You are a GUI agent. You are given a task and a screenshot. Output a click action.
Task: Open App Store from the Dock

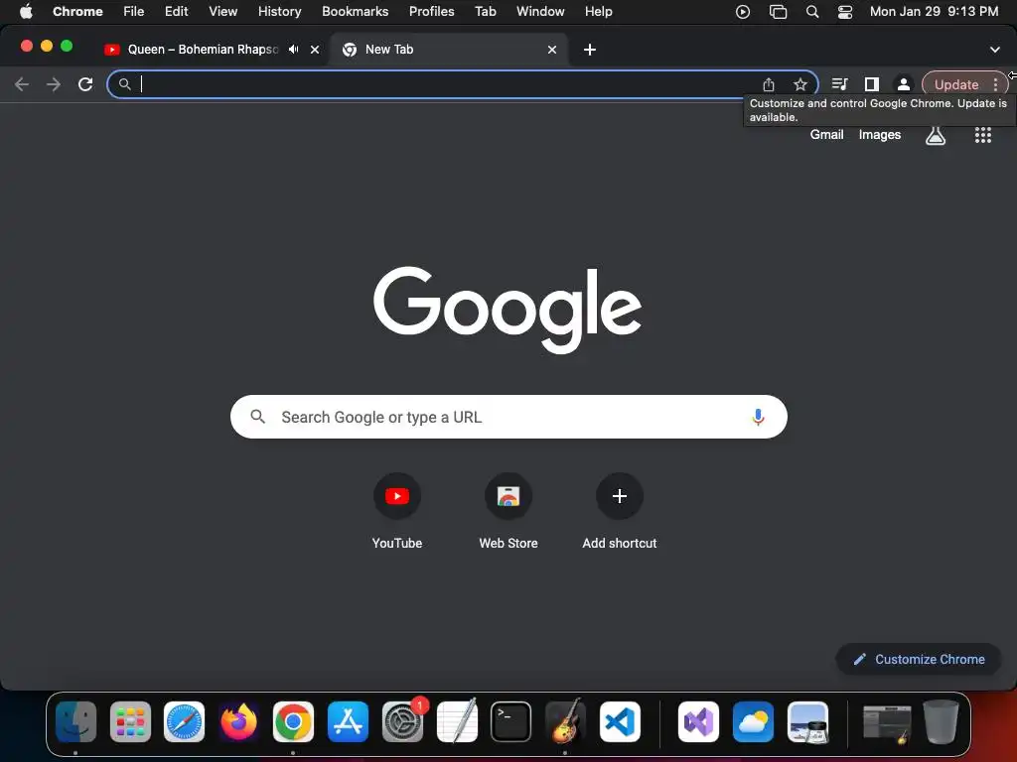point(348,721)
